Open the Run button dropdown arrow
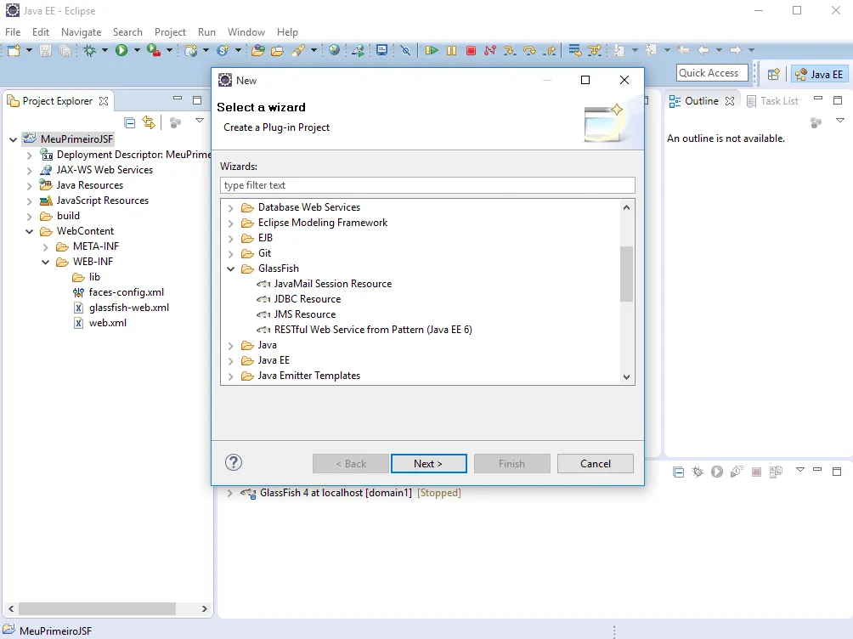The width and height of the screenshot is (853, 639). tap(137, 51)
